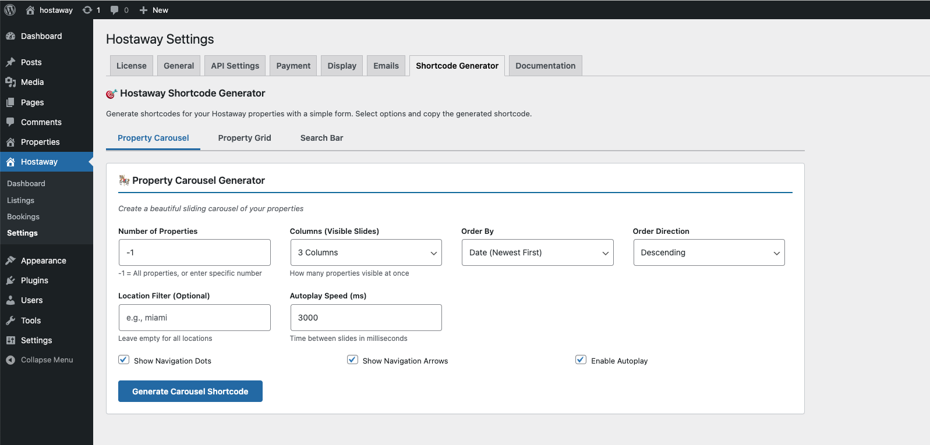Image resolution: width=930 pixels, height=445 pixels.
Task: Open the Hostaway Settings submenu link
Action: tap(22, 233)
